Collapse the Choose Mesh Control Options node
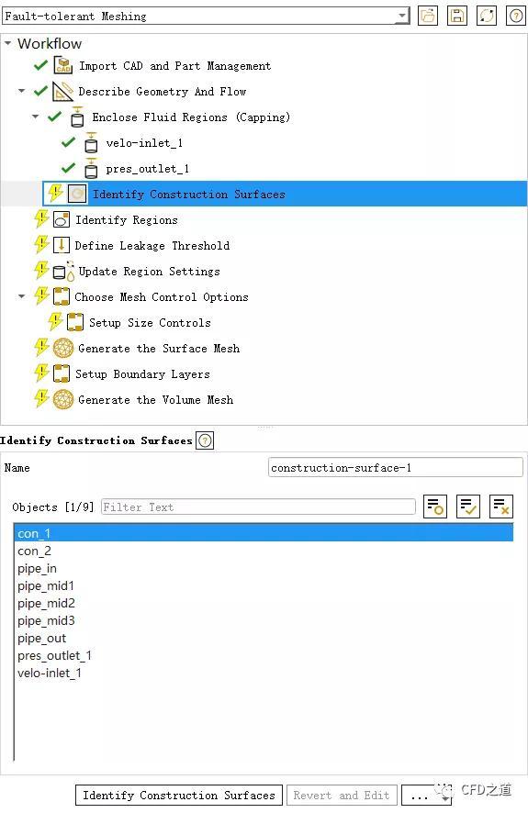 [x=21, y=296]
